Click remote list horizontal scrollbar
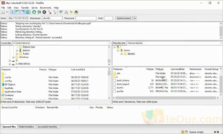 tap(166, 98)
